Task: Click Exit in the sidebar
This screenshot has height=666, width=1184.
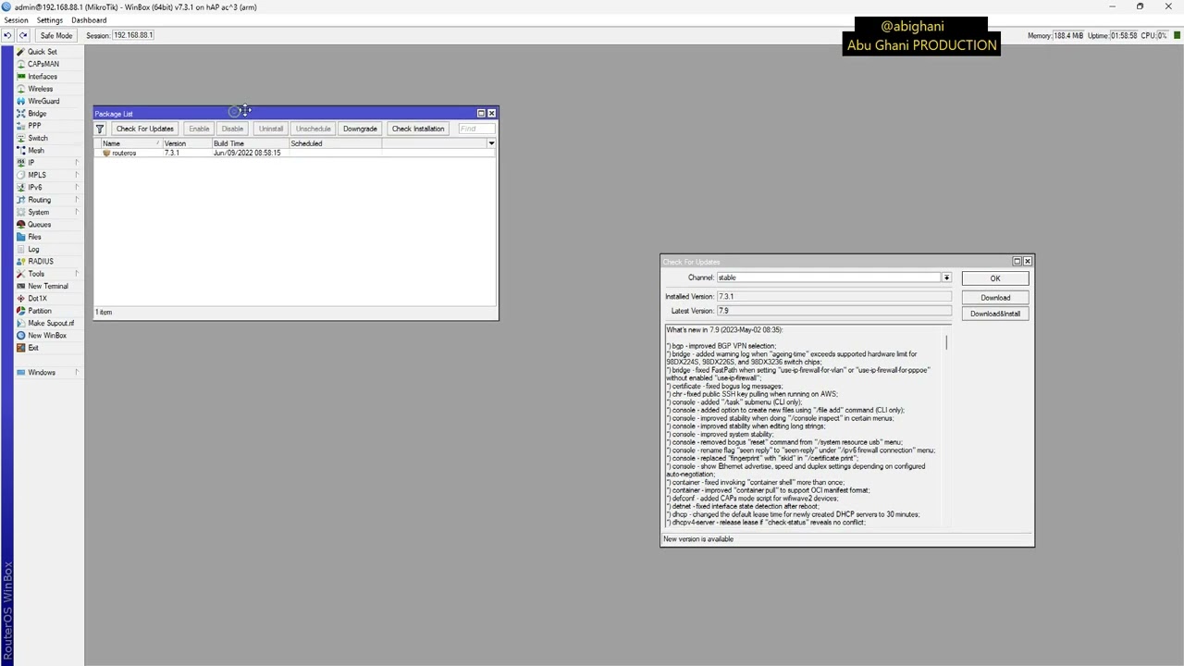Action: point(33,348)
